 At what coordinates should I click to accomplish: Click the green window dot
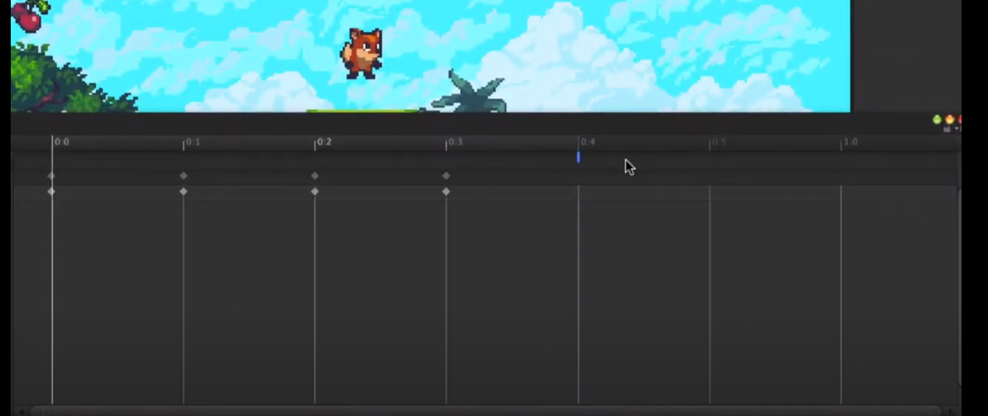(x=937, y=120)
